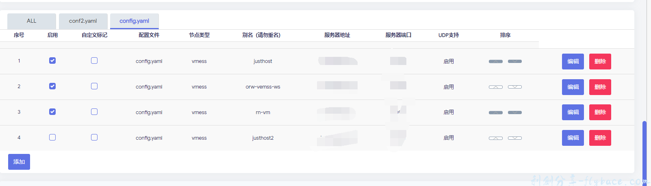The width and height of the screenshot is (651, 186).
Task: Move justhost row down in sort order
Action: click(514, 61)
